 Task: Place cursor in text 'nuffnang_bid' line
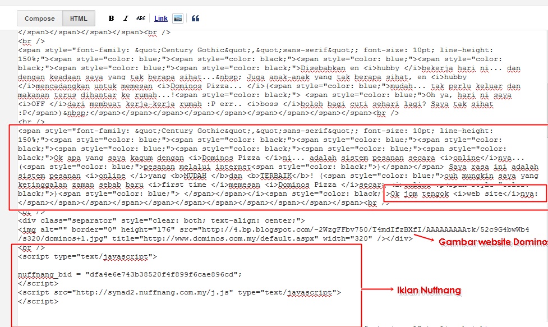[x=130, y=274]
